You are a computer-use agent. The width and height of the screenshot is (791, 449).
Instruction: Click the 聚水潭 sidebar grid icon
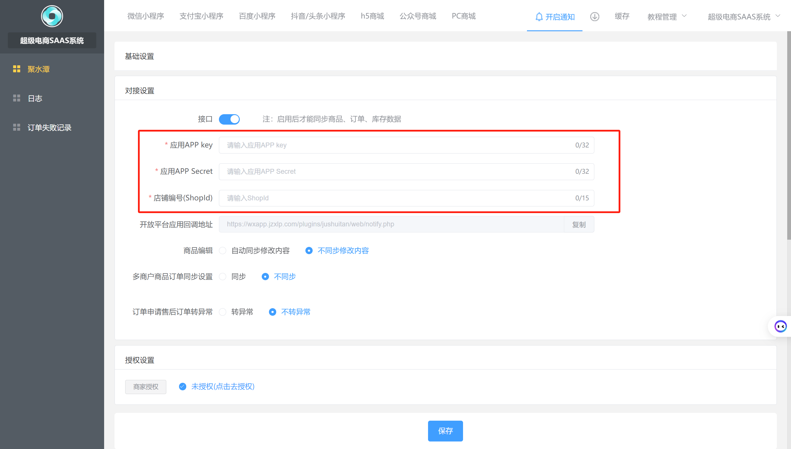17,69
